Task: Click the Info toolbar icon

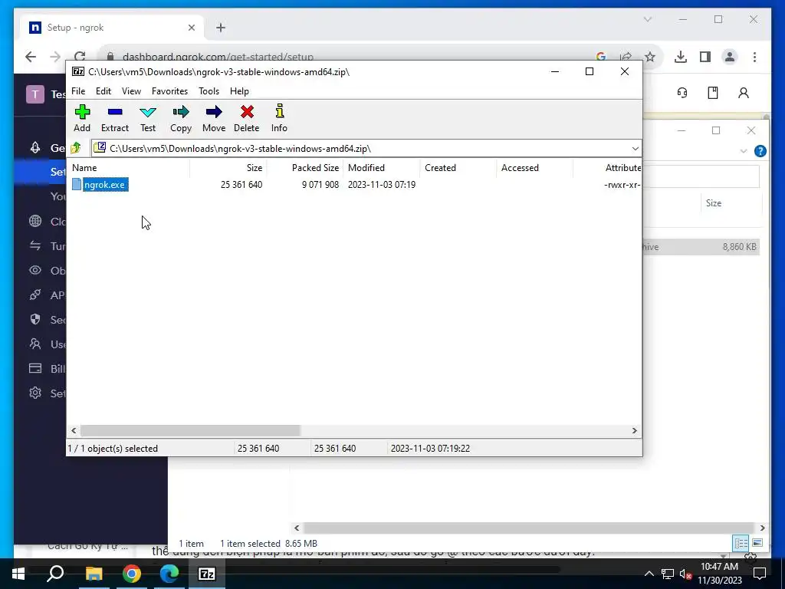Action: 279,118
